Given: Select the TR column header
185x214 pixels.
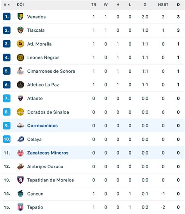Looking at the screenshot, I should pos(94,5).
